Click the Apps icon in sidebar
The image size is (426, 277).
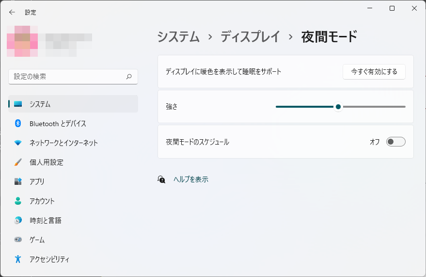(18, 181)
